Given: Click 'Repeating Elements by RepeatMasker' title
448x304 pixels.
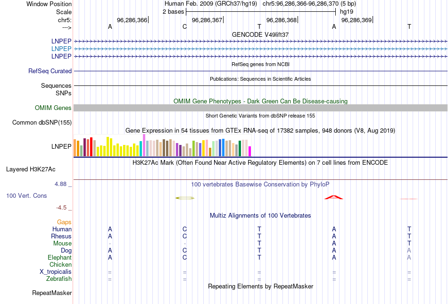Looking at the screenshot, I should (x=261, y=287).
